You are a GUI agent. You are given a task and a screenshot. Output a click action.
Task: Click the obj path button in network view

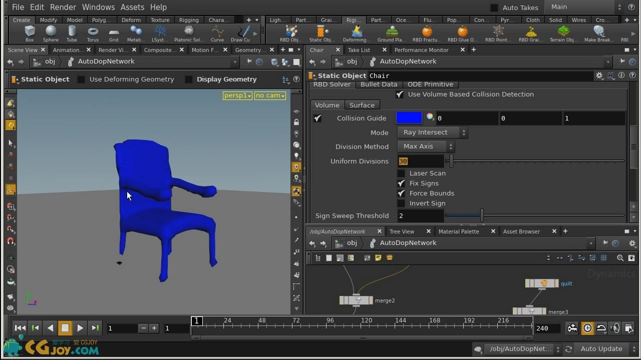tap(347, 243)
